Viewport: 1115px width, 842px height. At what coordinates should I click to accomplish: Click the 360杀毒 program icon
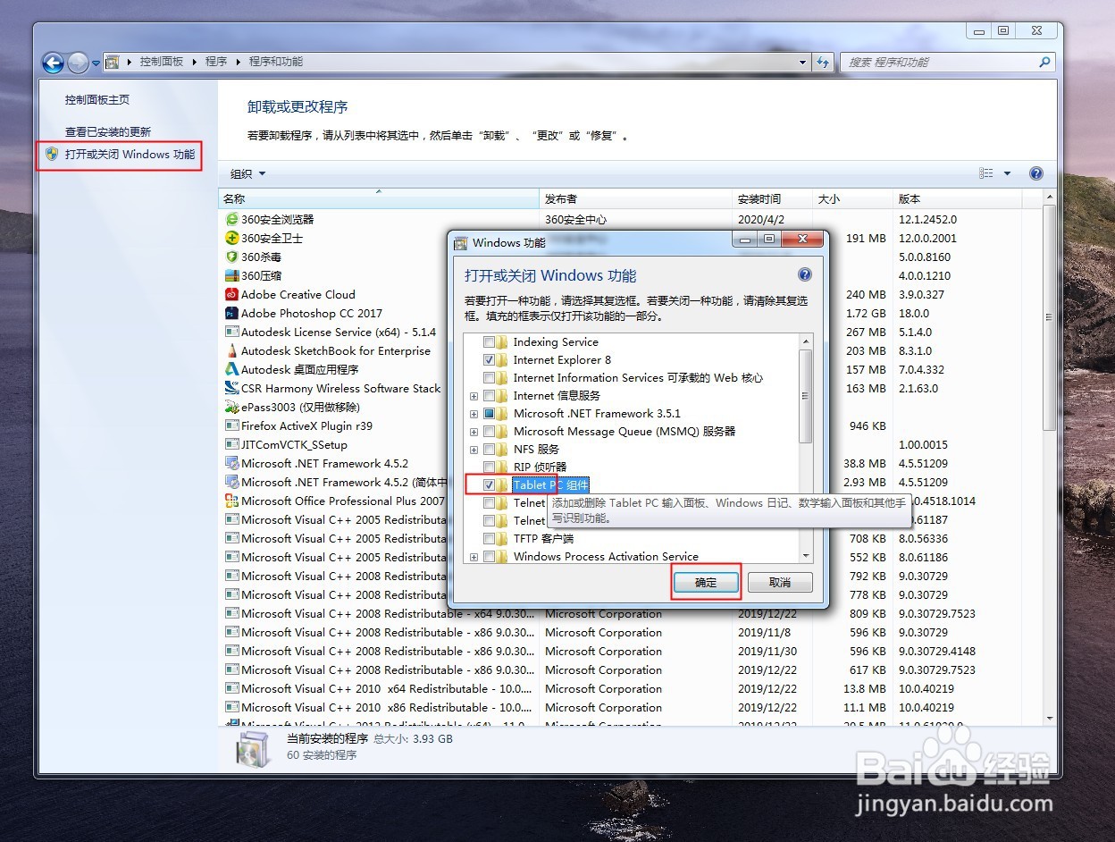pos(232,257)
